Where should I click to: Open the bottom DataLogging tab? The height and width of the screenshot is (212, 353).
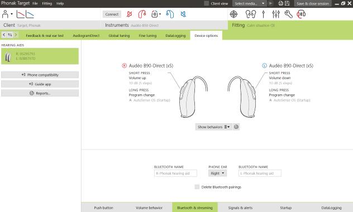tap(331, 208)
